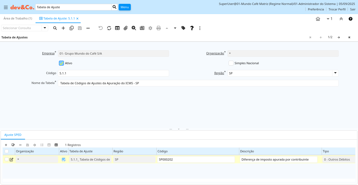Click the tag icon in toolbar
The height and width of the screenshot is (185, 358).
(183, 28)
